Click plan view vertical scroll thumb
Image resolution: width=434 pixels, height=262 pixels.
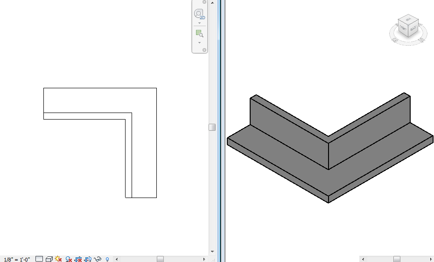point(212,127)
